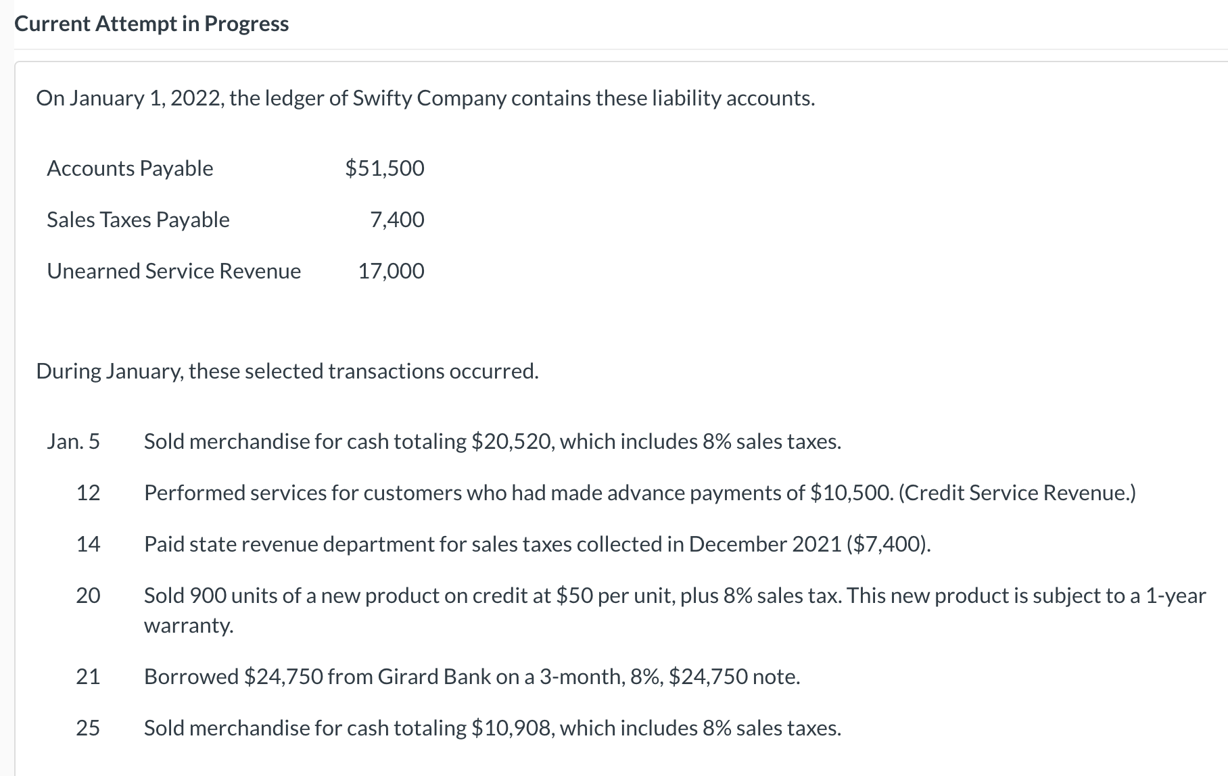Select the 900 units warranty sale transaction
Image resolution: width=1228 pixels, height=776 pixels.
(x=674, y=596)
